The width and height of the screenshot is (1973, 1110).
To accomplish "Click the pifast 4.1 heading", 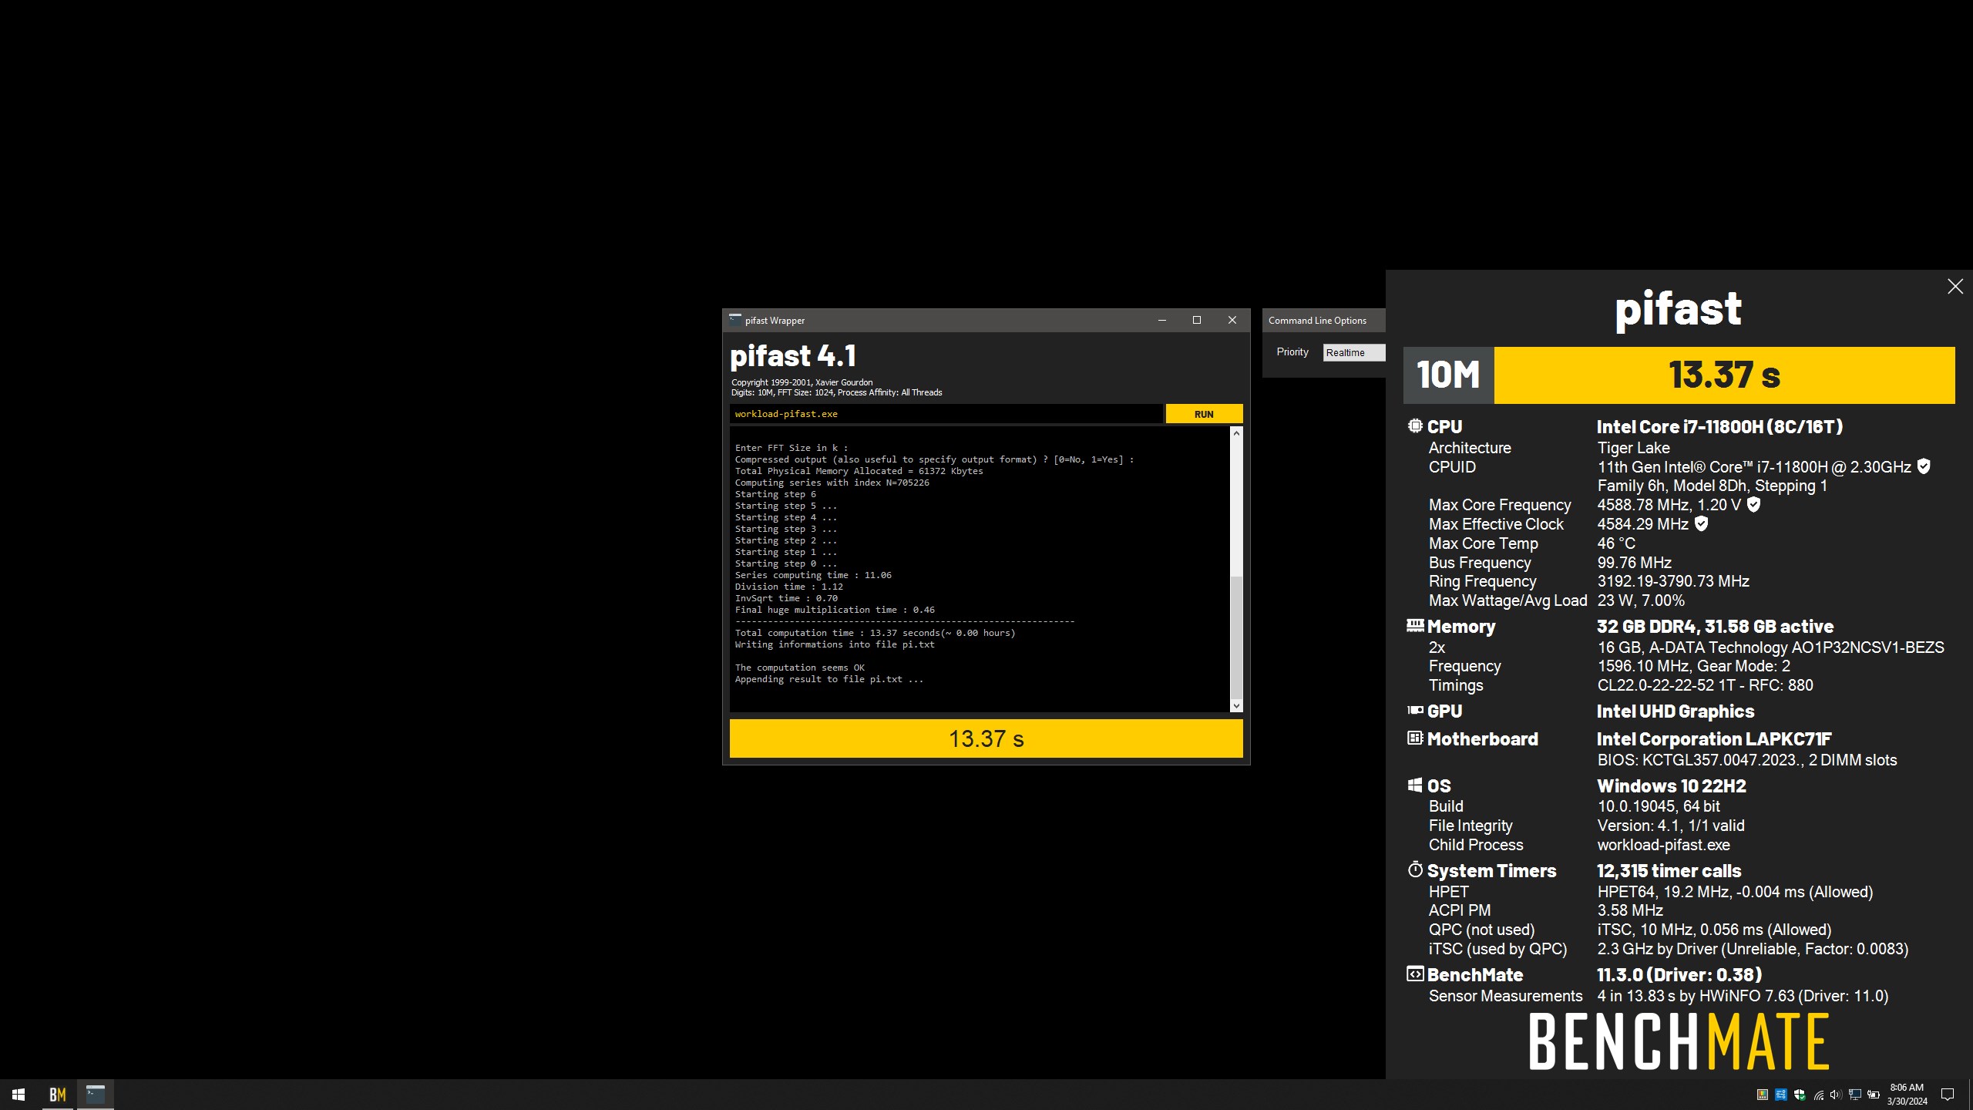I will point(793,356).
